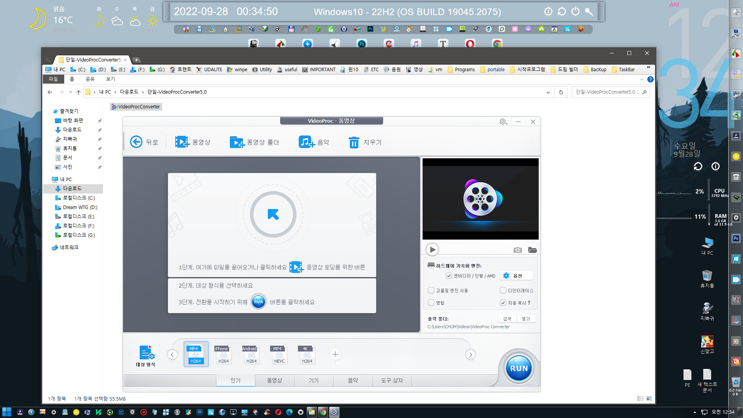Open the 공유 ribbon tab in Explorer
The width and height of the screenshot is (743, 418).
point(90,79)
